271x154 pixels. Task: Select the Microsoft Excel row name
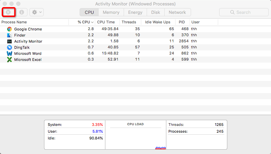point(28,60)
